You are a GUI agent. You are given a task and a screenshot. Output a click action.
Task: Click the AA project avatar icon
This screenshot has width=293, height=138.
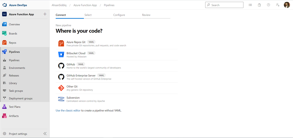pos(5,14)
